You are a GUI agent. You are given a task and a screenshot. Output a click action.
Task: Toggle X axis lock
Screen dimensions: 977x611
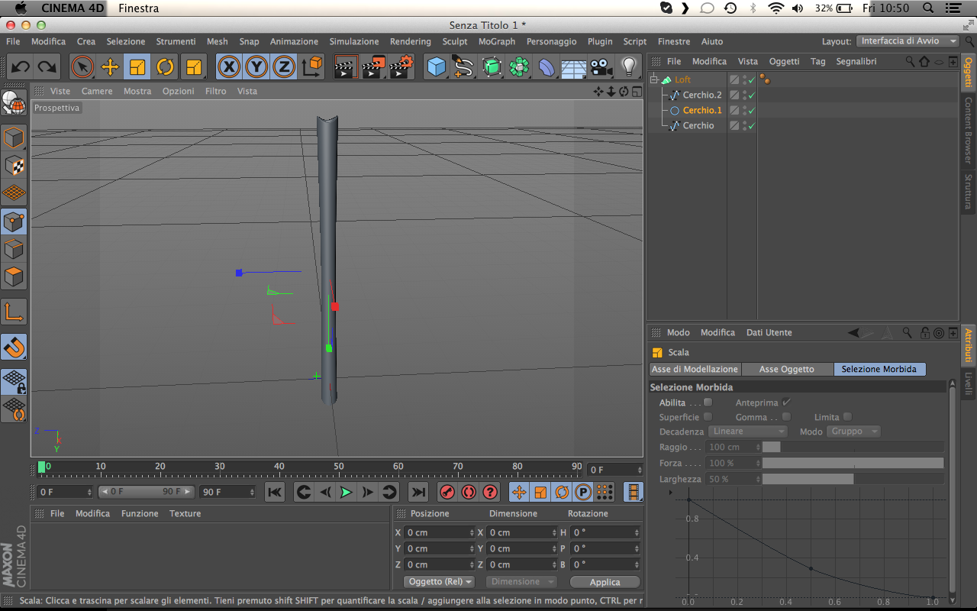pyautogui.click(x=228, y=67)
